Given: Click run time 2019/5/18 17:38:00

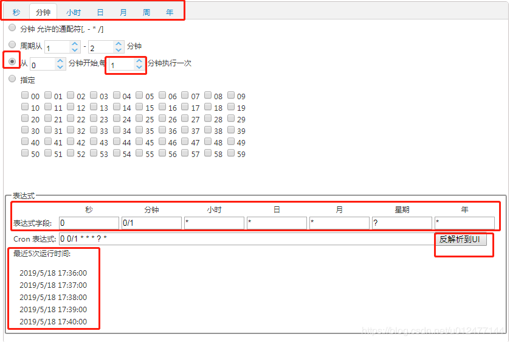Looking at the screenshot, I should pos(53,298).
